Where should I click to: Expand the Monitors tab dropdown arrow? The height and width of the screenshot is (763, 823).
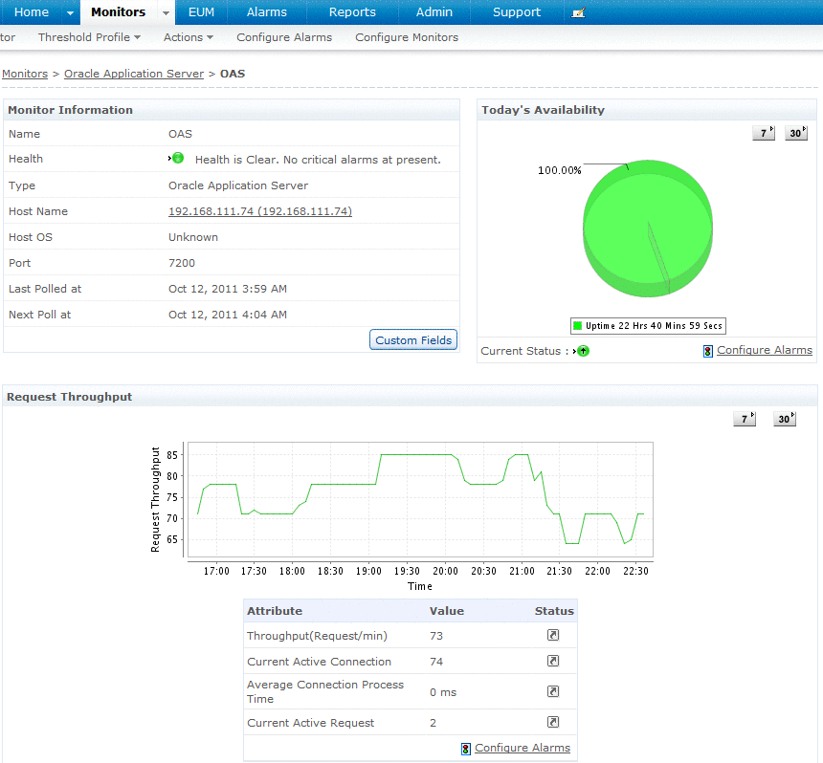[x=166, y=12]
